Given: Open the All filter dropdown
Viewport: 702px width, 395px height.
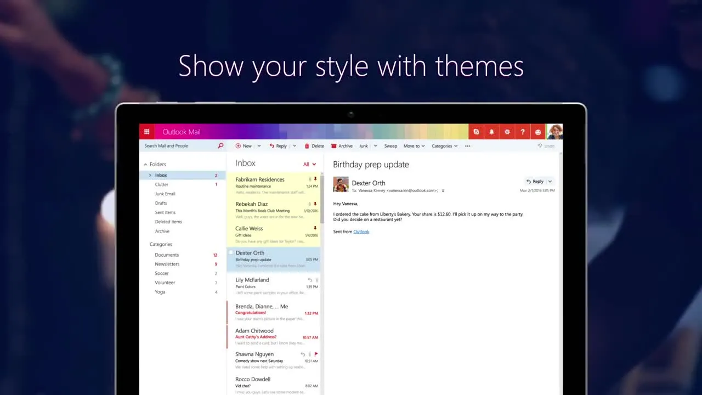Looking at the screenshot, I should 310,164.
